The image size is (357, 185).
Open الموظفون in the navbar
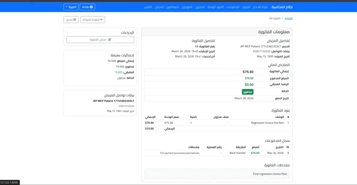(172, 7)
